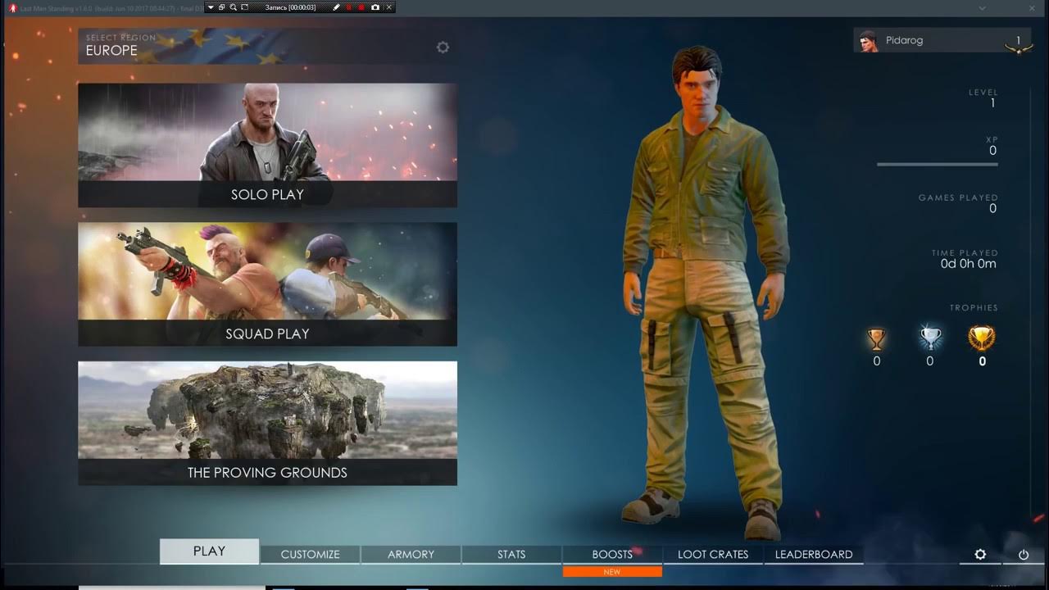
Task: Open the Stats tab
Action: pyautogui.click(x=511, y=555)
